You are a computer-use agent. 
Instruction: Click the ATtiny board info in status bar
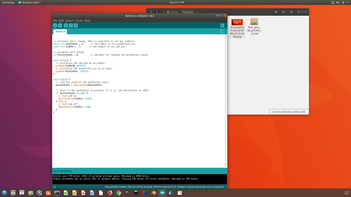pos(164,187)
